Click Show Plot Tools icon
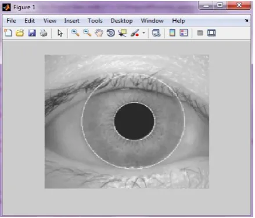This screenshot has width=255, height=218. pyautogui.click(x=211, y=33)
